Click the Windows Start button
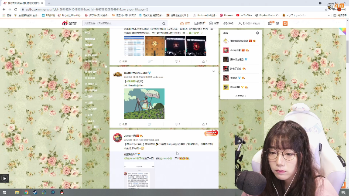 click(x=4, y=192)
